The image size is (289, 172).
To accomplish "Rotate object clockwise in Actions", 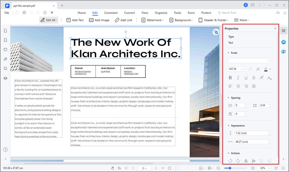I will 238,161.
